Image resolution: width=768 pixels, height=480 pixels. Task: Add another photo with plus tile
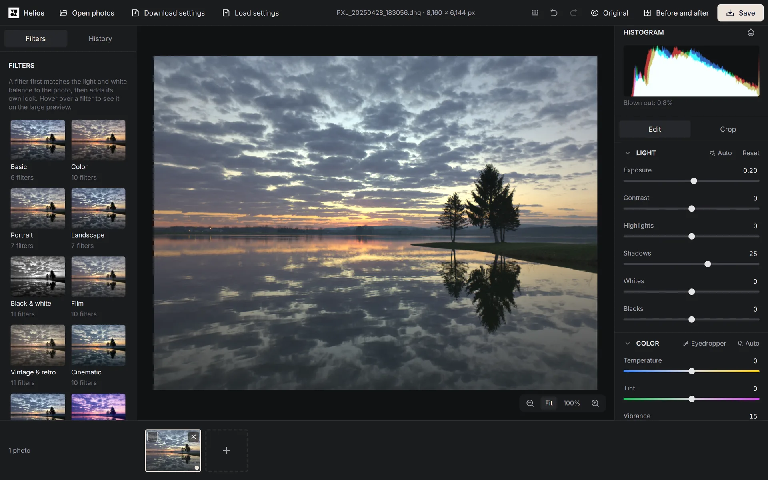(226, 451)
